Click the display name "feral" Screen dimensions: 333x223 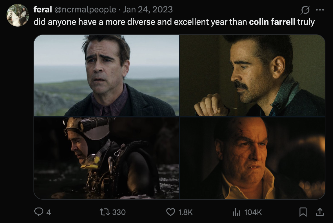[43, 10]
